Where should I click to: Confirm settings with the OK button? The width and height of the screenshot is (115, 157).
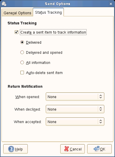tap(99, 149)
